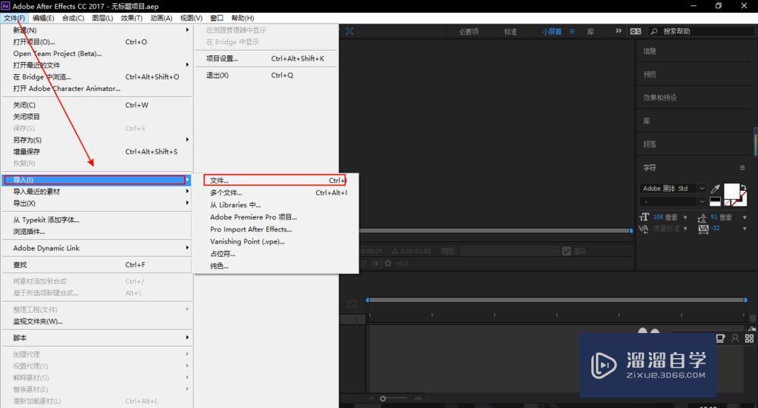Expand the 新建(N) submenu arrow
Viewport: 758px width, 408px height.
[x=187, y=30]
